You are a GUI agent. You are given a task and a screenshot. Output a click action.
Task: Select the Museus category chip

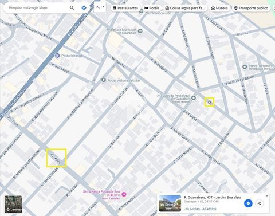[x=219, y=8]
